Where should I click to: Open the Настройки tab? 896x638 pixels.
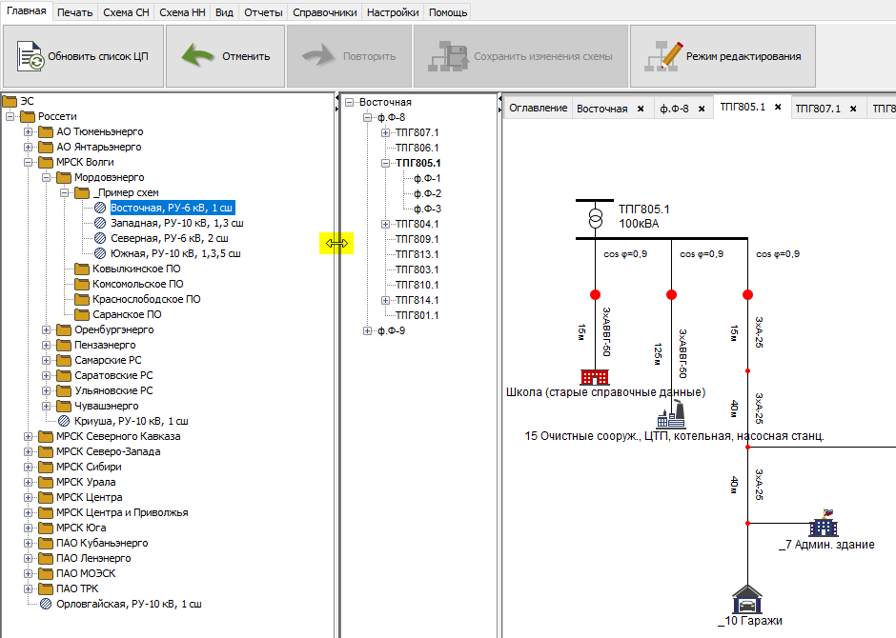(393, 12)
